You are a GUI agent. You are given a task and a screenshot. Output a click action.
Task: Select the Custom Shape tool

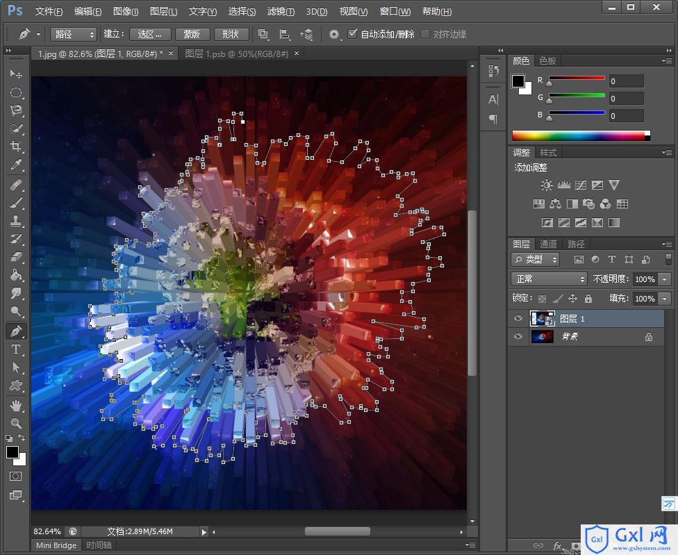[x=15, y=385]
